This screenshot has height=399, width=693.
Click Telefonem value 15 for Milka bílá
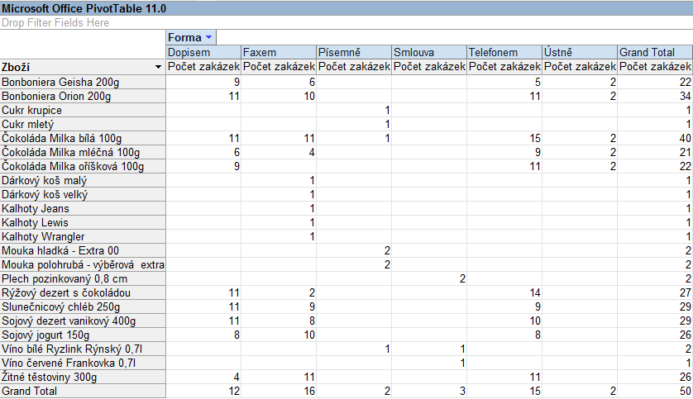[504, 138]
